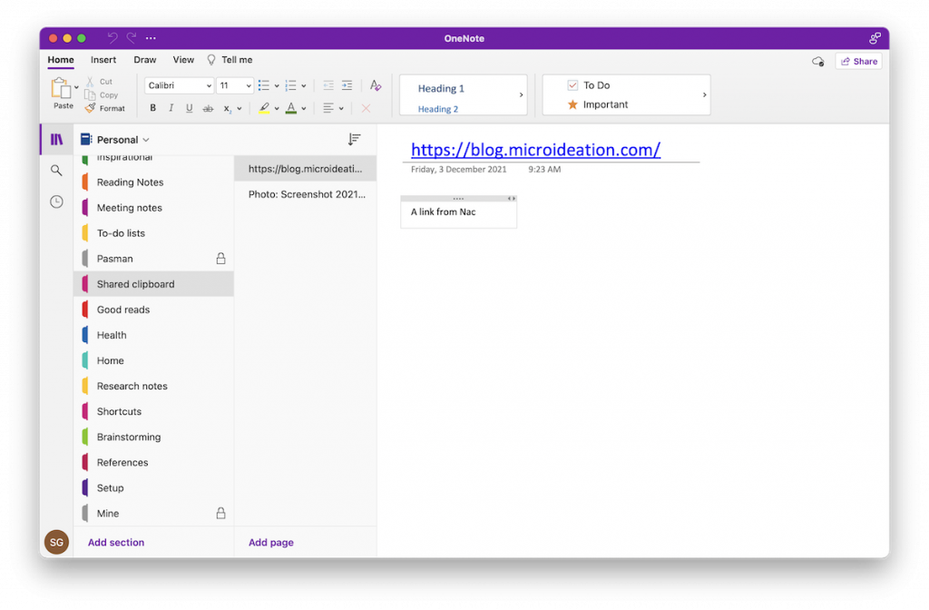Apply the font color
Viewport: 929px width, 610px height.
pyautogui.click(x=291, y=108)
